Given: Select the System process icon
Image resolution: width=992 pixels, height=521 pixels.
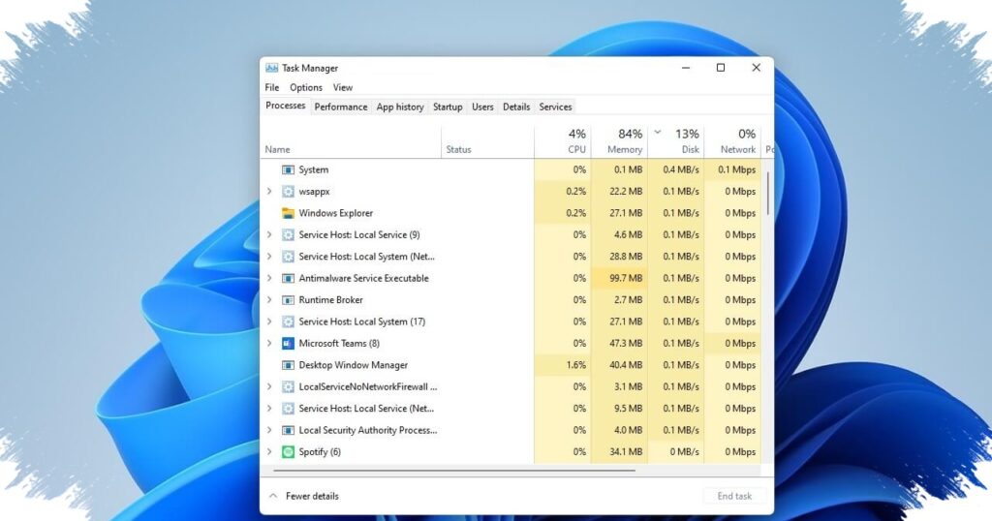Looking at the screenshot, I should pos(288,169).
